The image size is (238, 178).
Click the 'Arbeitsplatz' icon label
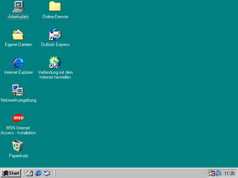coord(18,17)
